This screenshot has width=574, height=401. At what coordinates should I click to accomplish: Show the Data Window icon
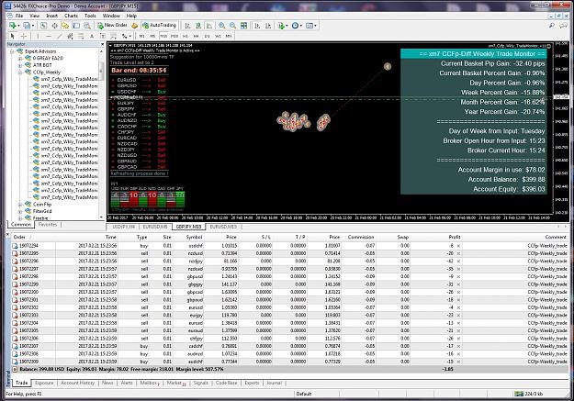(x=54, y=26)
